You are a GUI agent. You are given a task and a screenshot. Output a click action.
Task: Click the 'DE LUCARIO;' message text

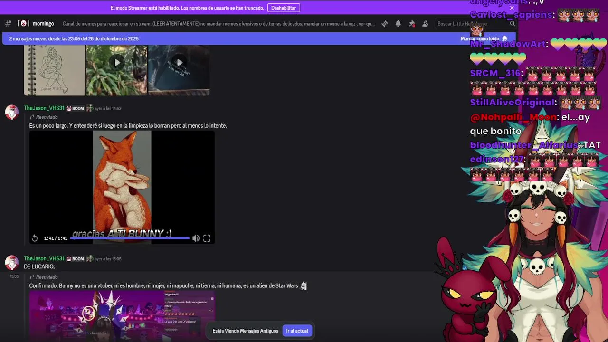click(x=39, y=266)
